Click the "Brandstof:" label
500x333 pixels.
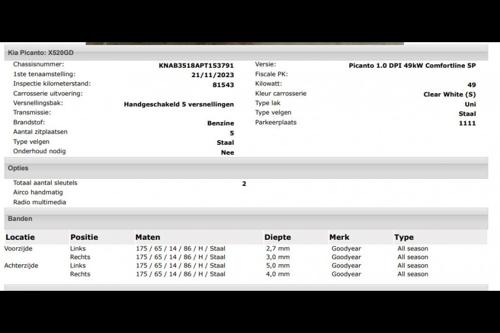click(x=29, y=122)
